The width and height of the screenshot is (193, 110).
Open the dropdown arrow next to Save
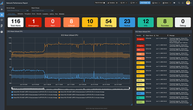[159, 3]
